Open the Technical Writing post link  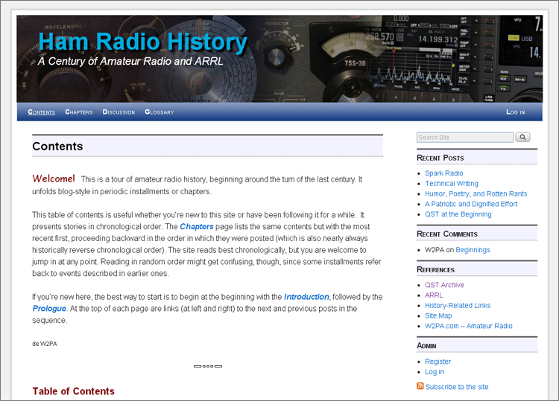[x=452, y=184]
